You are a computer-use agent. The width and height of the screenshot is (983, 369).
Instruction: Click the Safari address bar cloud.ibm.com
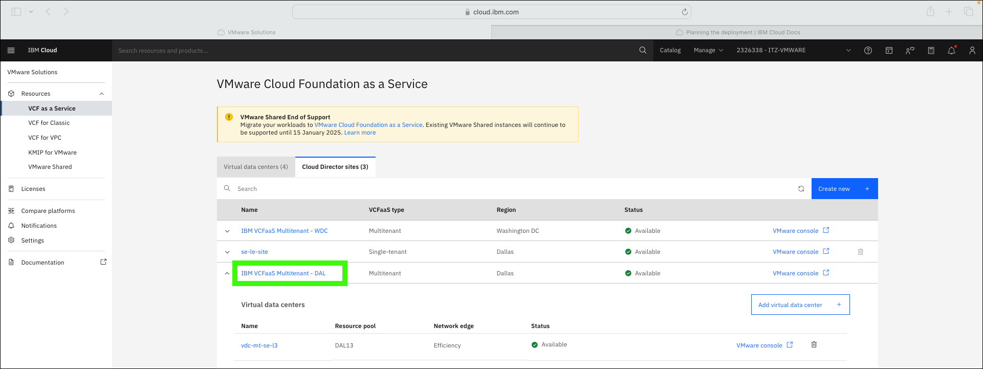point(492,12)
